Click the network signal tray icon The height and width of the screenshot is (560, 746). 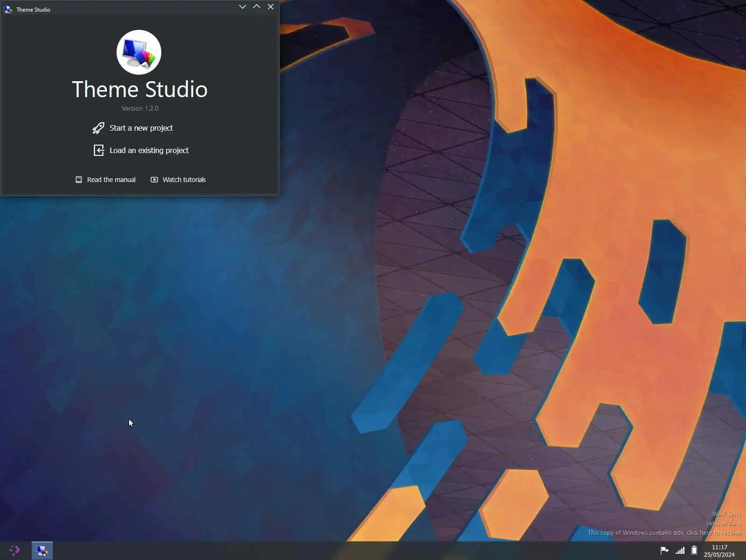680,551
